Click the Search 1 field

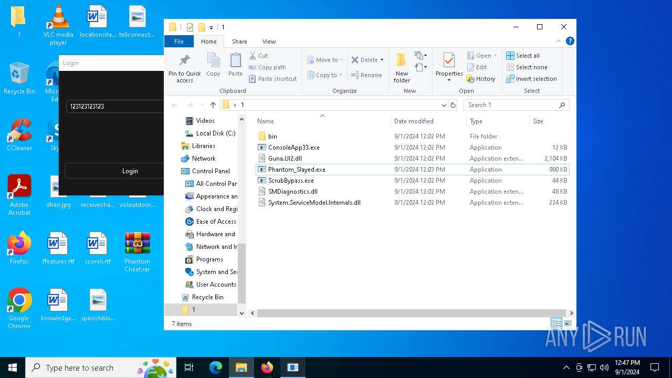[x=516, y=105]
